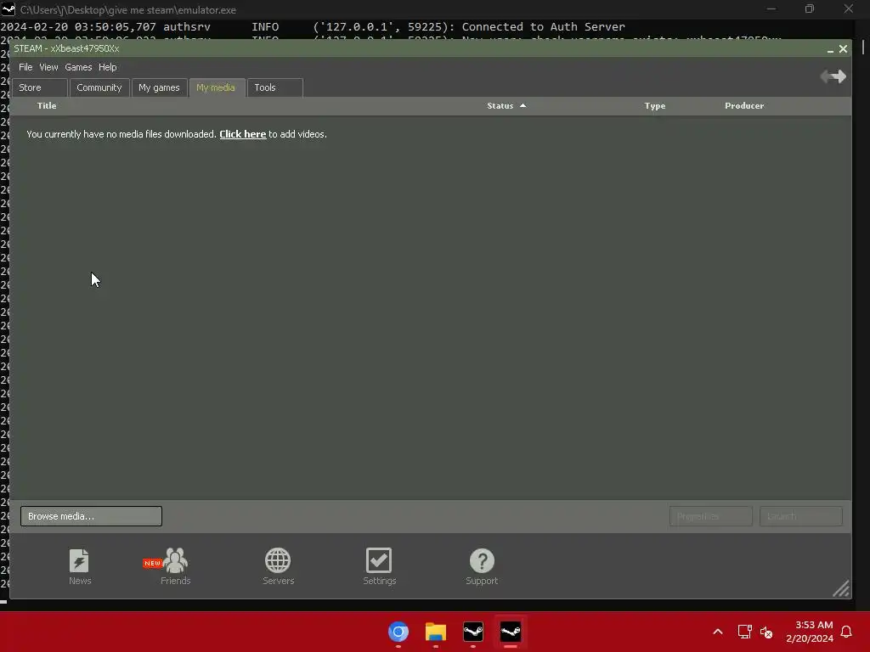870x652 pixels.
Task: Click the Browse media... button
Action: [x=91, y=516]
